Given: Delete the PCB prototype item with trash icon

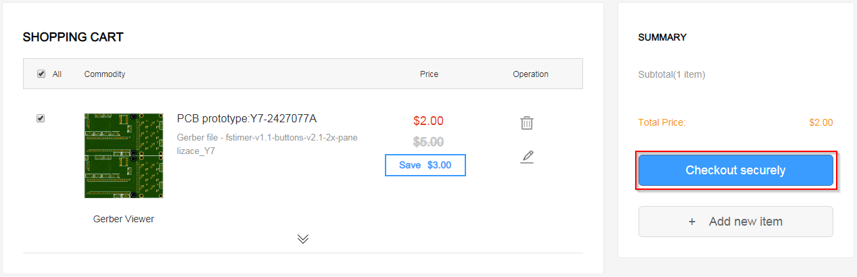Looking at the screenshot, I should (x=527, y=123).
